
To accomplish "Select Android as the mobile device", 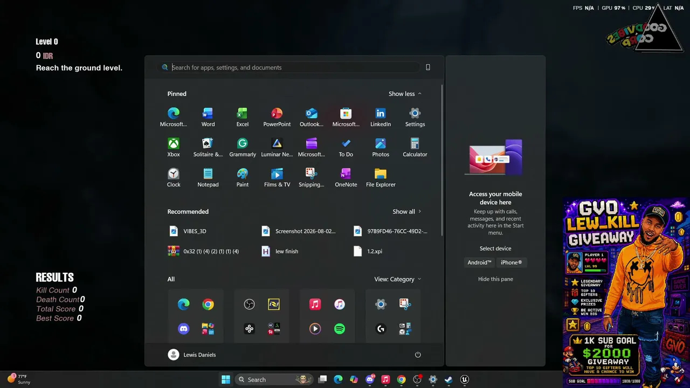I will pyautogui.click(x=479, y=262).
